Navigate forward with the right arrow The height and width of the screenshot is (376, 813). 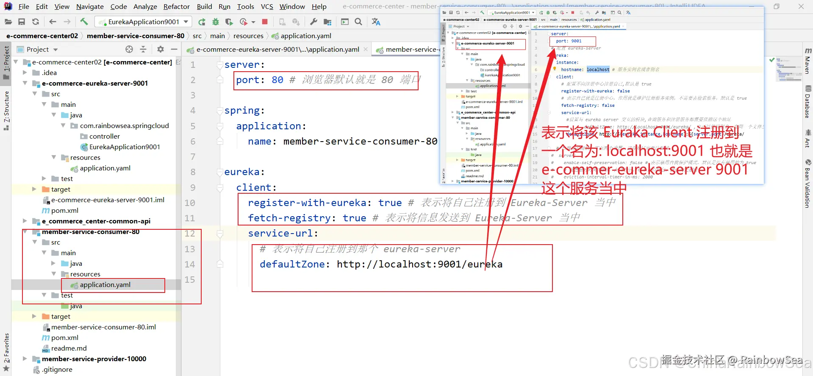(x=67, y=22)
